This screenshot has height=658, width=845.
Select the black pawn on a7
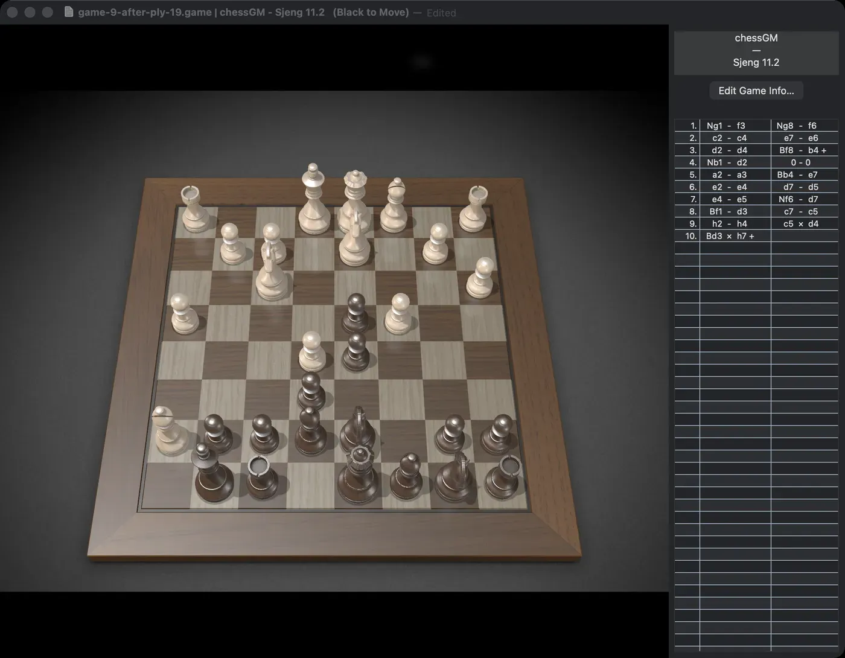click(500, 433)
